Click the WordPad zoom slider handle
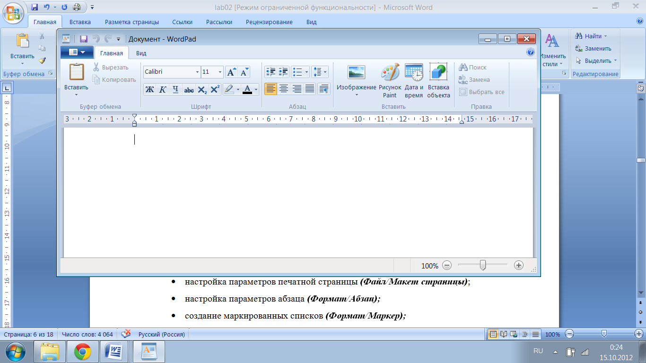This screenshot has width=646, height=363. click(x=483, y=265)
